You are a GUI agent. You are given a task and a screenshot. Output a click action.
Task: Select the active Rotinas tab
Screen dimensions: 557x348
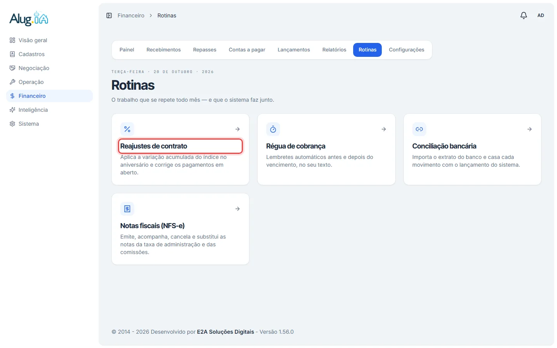(x=367, y=50)
